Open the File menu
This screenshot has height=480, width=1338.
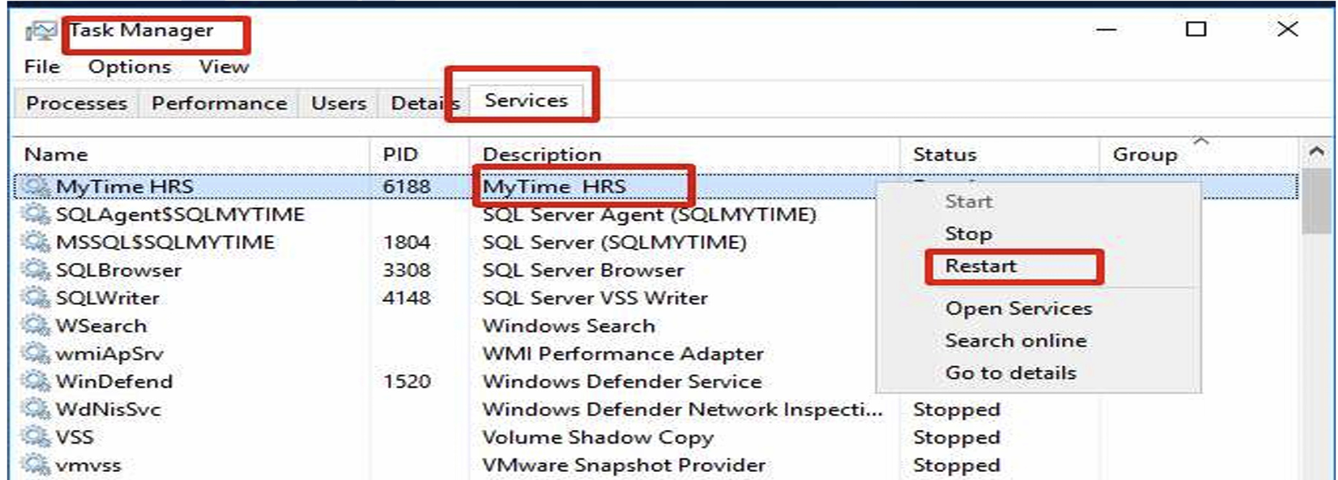[x=42, y=67]
